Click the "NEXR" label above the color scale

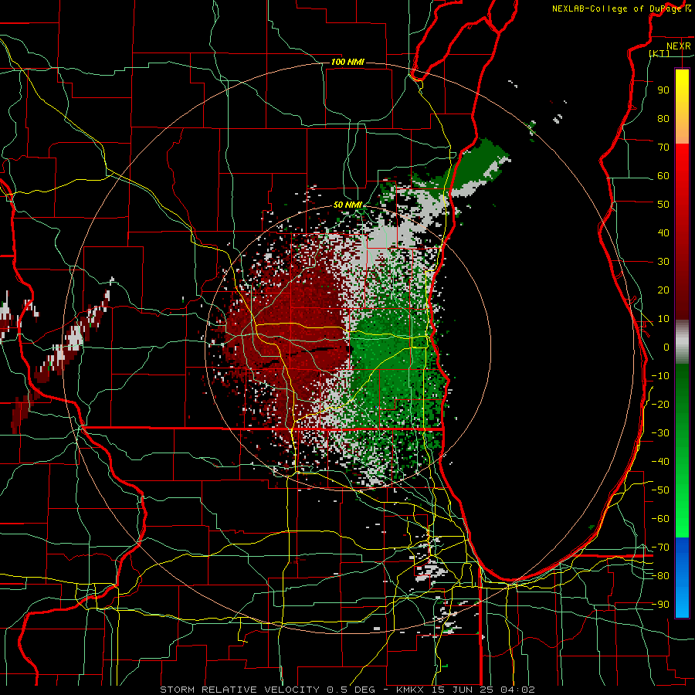click(x=679, y=46)
